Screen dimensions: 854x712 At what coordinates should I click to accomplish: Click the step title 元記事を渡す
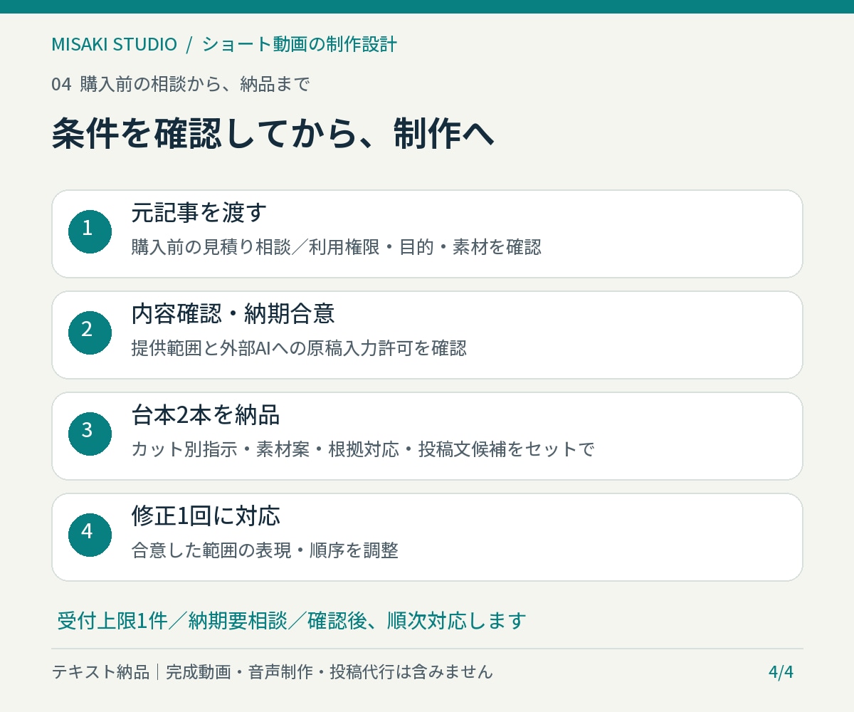199,211
